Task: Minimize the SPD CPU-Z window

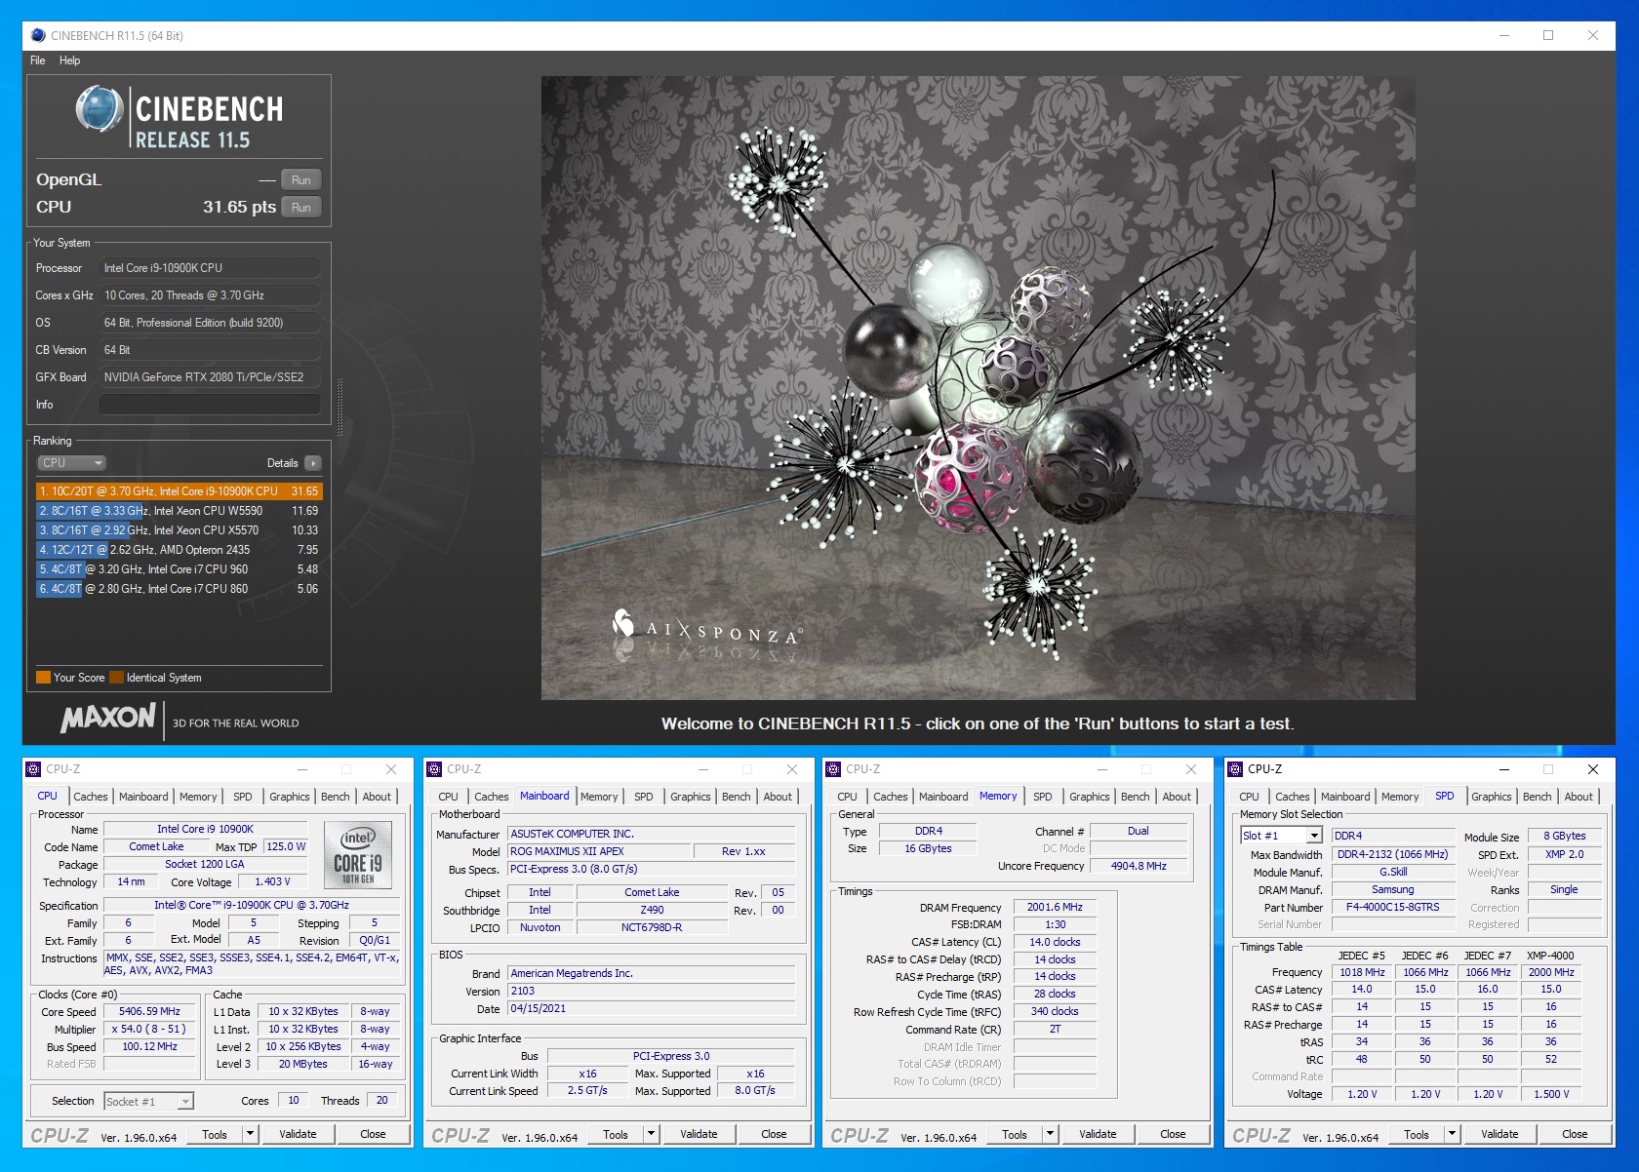Action: pyautogui.click(x=1503, y=769)
